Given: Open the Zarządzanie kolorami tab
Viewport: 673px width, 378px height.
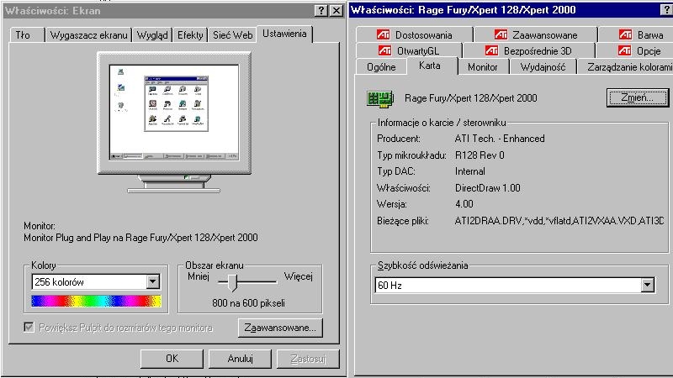Looking at the screenshot, I should [625, 67].
